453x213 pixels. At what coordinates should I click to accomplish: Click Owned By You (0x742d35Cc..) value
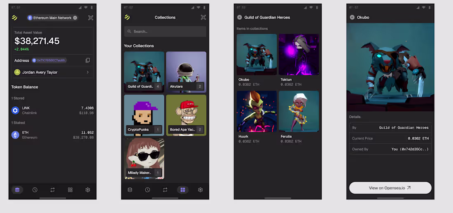point(410,150)
